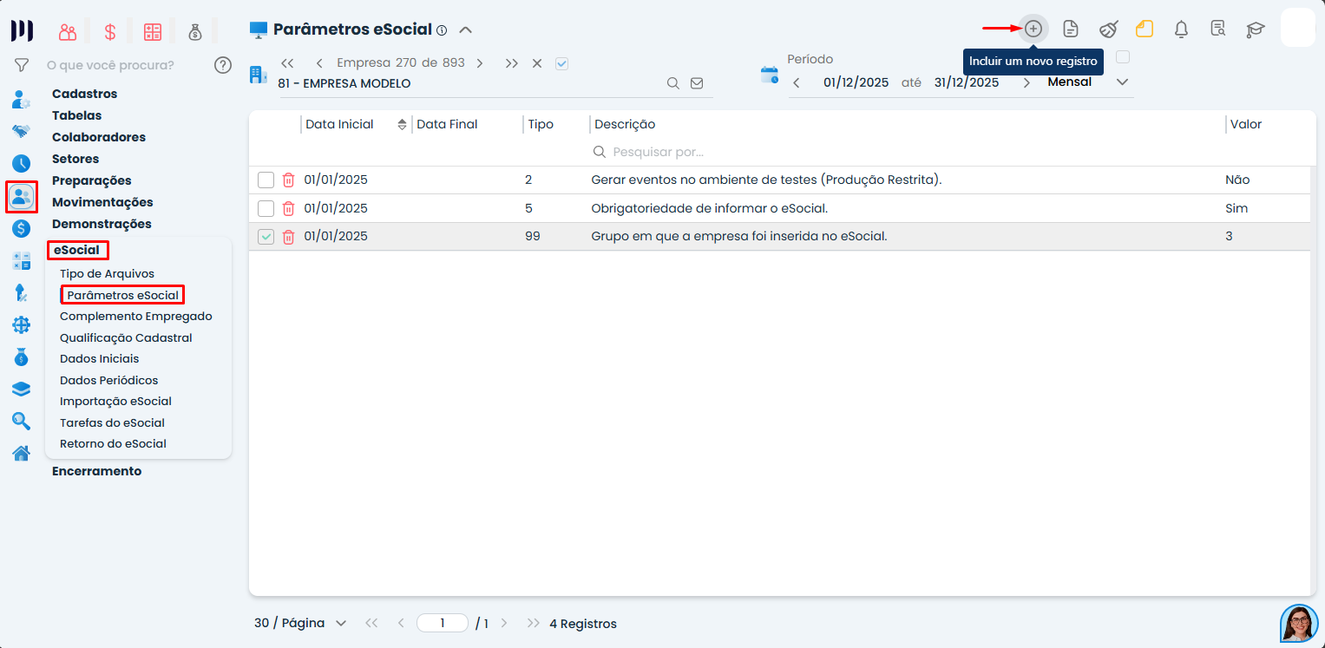
Task: Open the Colaboradores menu
Action: click(x=99, y=137)
